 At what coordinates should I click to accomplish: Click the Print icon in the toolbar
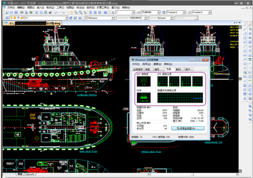[22, 12]
